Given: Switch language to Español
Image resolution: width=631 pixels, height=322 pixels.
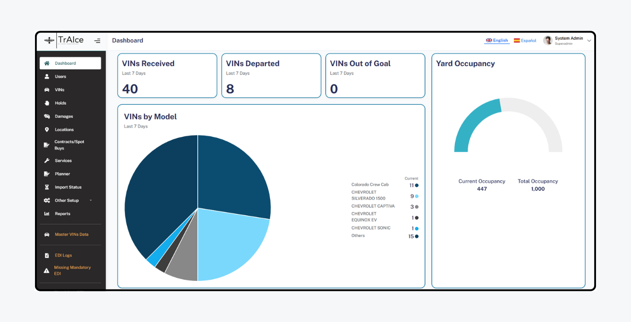Looking at the screenshot, I should point(525,41).
